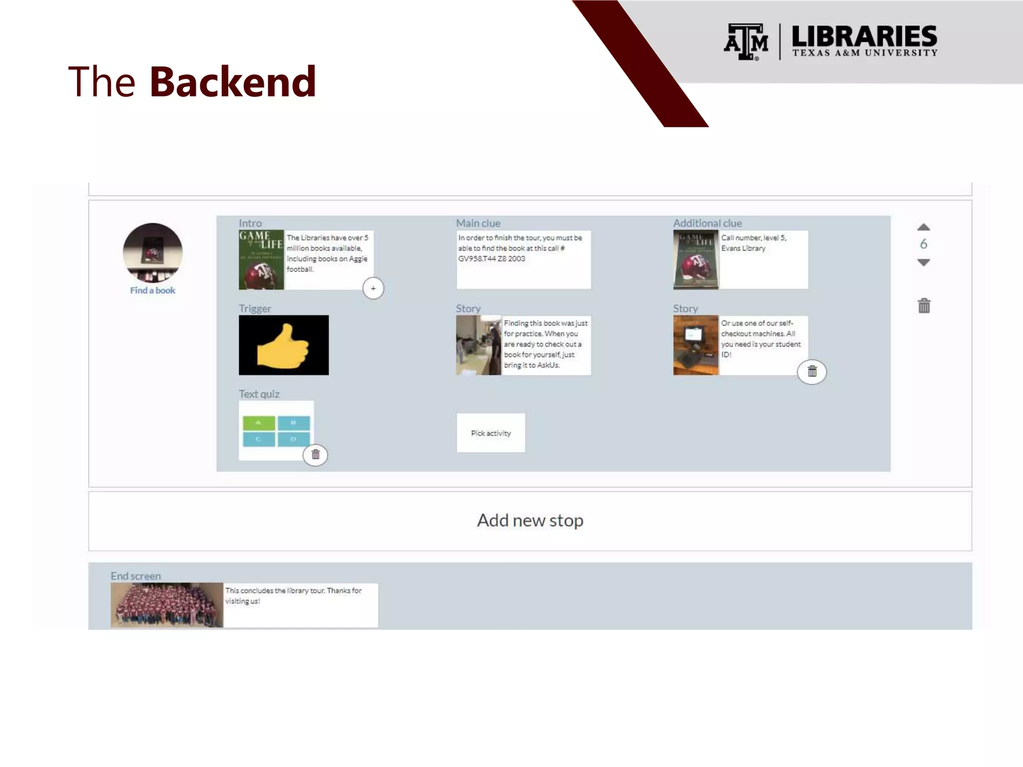Edit the Intro text about 5 million books
The image size is (1023, 767).
(329, 260)
